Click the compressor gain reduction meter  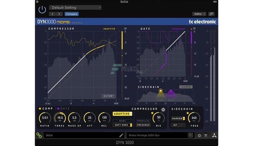[122, 65]
